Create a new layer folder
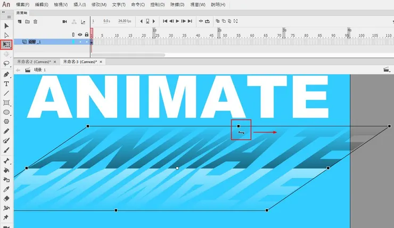The width and height of the screenshot is (394, 228). tap(27, 22)
